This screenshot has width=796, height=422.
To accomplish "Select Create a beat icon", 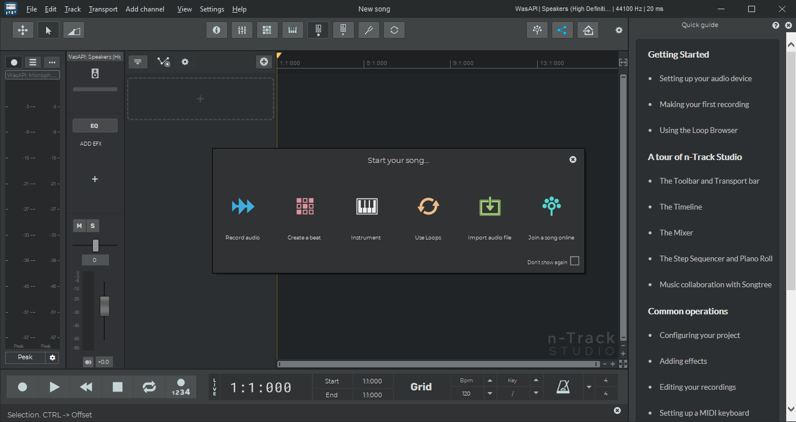I will 304,206.
